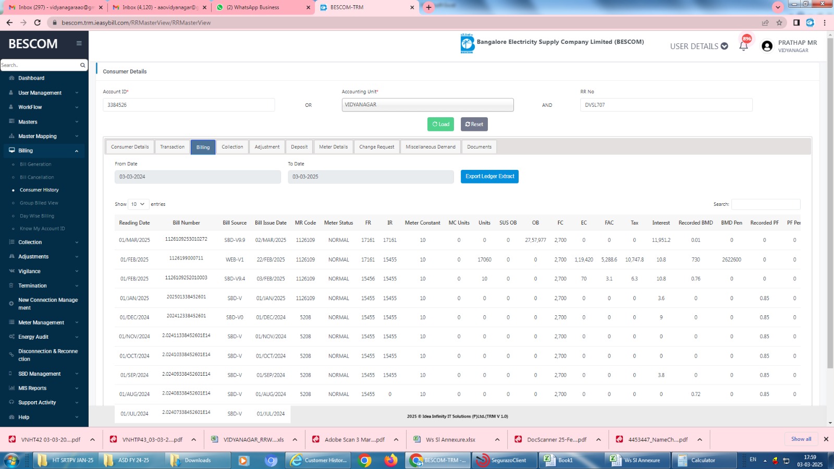Open notifications bell icon
This screenshot has height=469, width=834.
click(744, 46)
